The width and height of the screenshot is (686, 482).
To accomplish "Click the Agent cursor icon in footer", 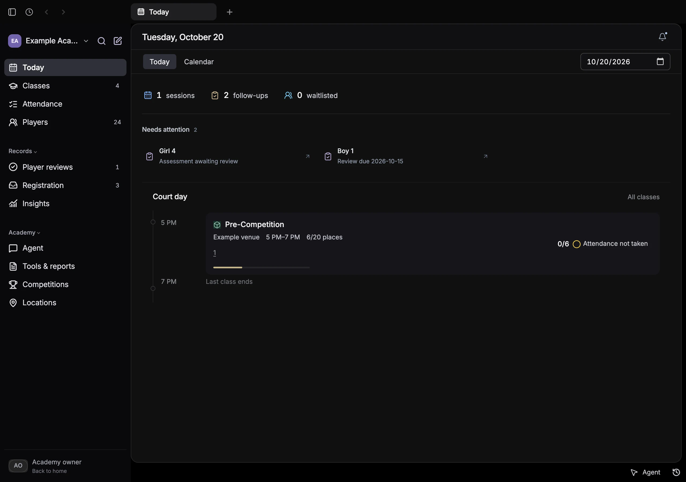I will pyautogui.click(x=634, y=472).
